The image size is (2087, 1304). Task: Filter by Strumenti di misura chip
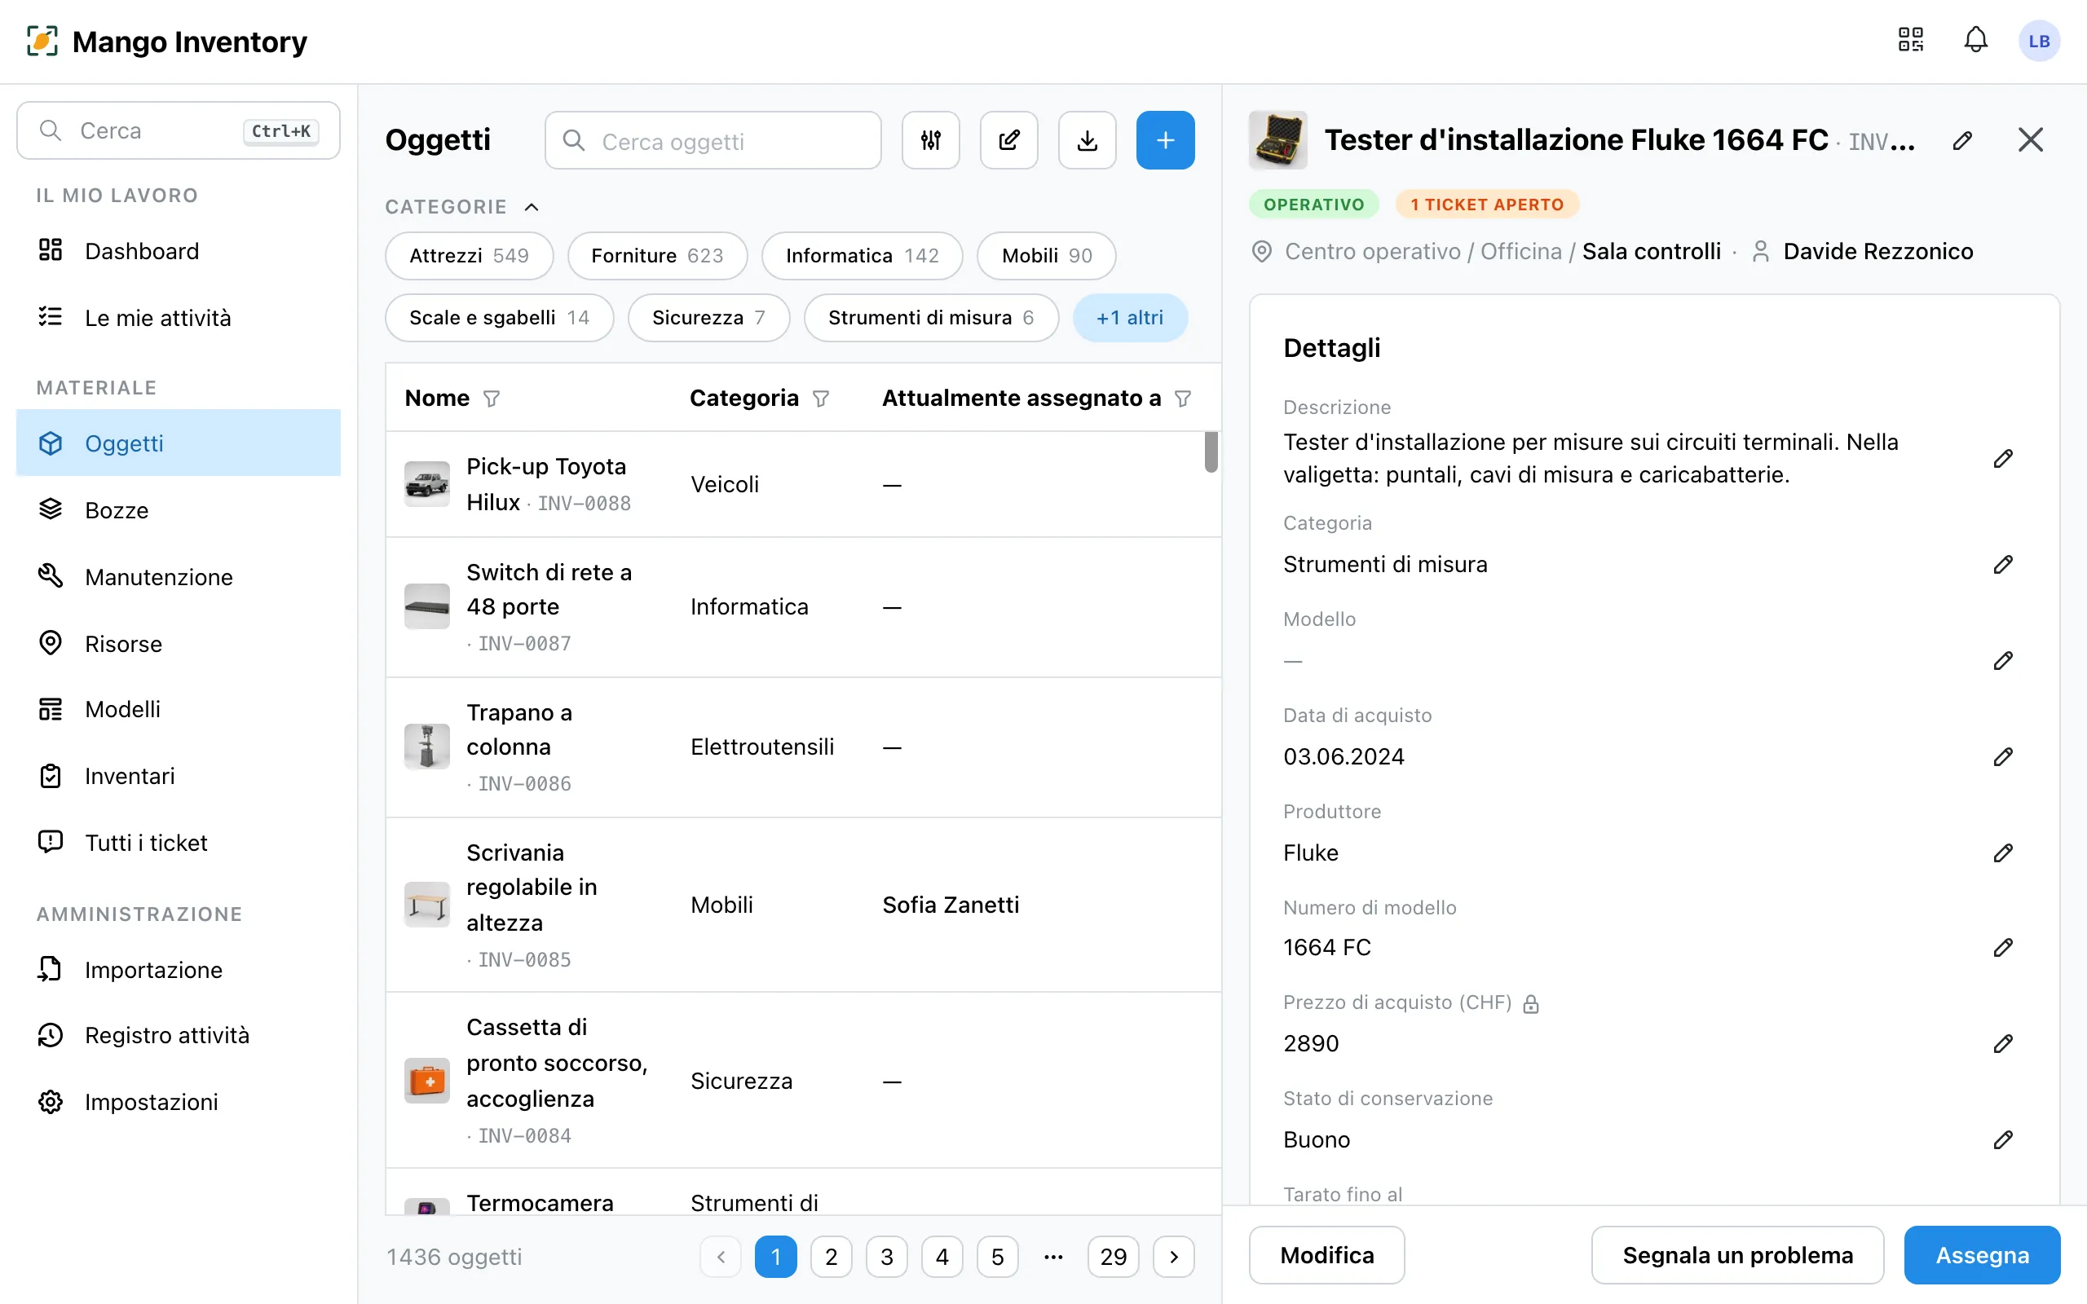930,317
